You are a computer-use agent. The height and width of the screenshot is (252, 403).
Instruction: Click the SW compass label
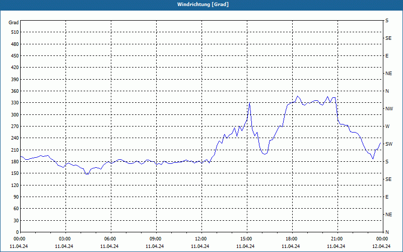pyautogui.click(x=389, y=144)
